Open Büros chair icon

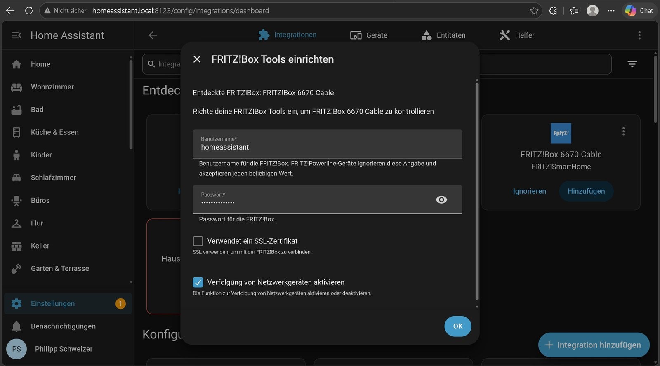click(16, 200)
